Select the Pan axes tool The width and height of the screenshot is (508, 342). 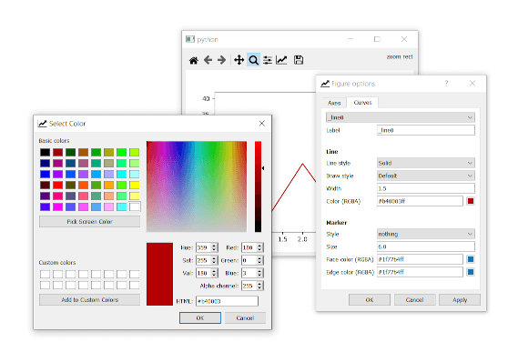(x=239, y=60)
